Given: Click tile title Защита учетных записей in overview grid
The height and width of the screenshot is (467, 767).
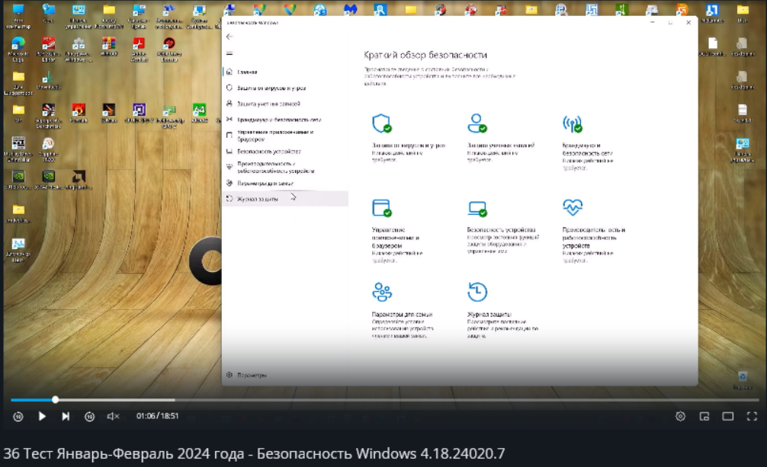Looking at the screenshot, I should pos(501,146).
